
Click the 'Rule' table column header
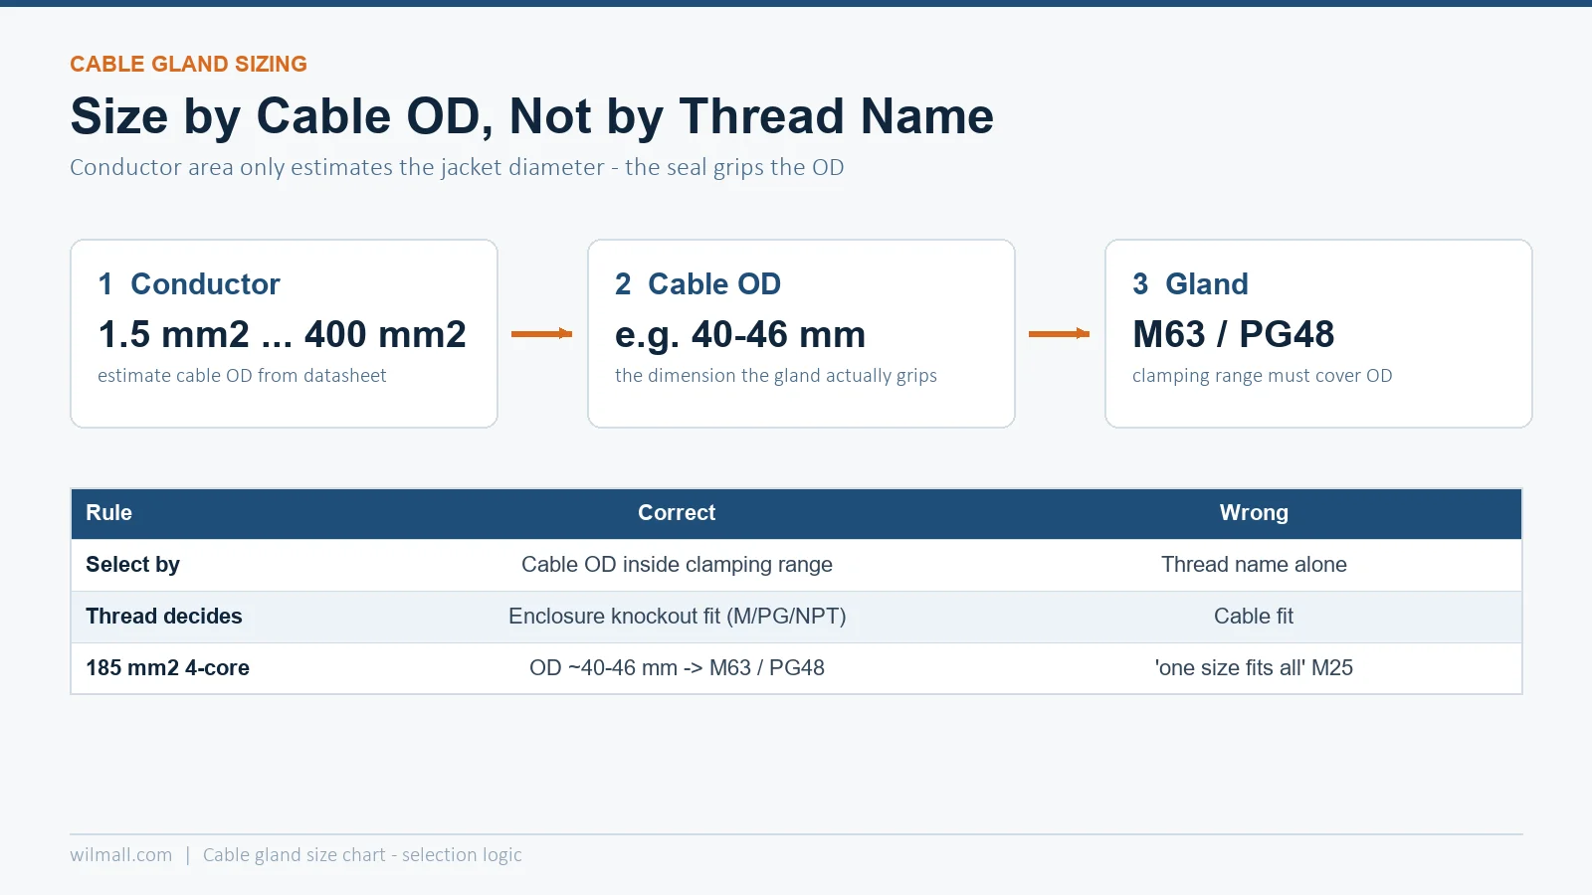[108, 513]
